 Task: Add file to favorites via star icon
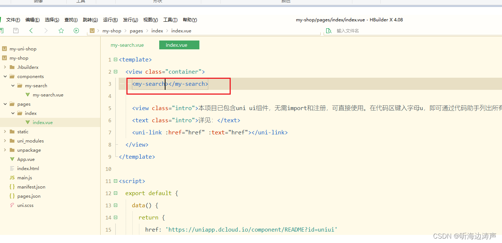(61, 31)
